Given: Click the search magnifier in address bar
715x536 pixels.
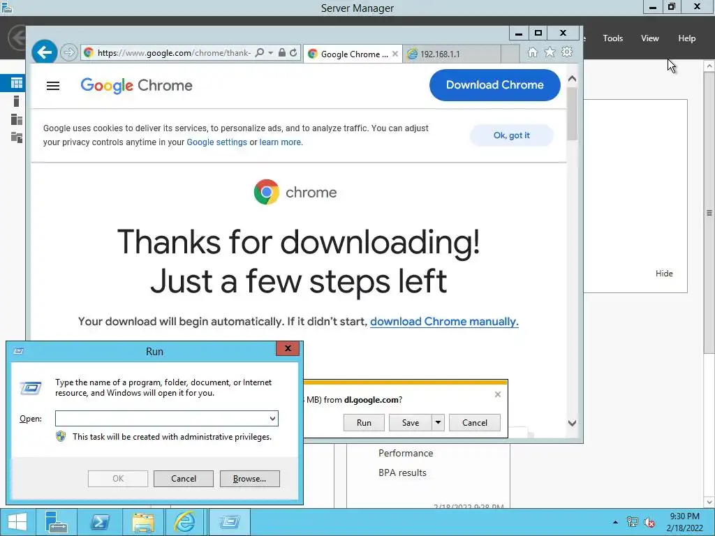Looking at the screenshot, I should coord(260,53).
